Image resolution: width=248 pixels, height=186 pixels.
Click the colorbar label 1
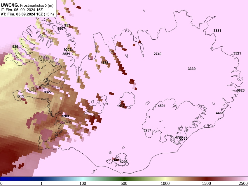41,183
